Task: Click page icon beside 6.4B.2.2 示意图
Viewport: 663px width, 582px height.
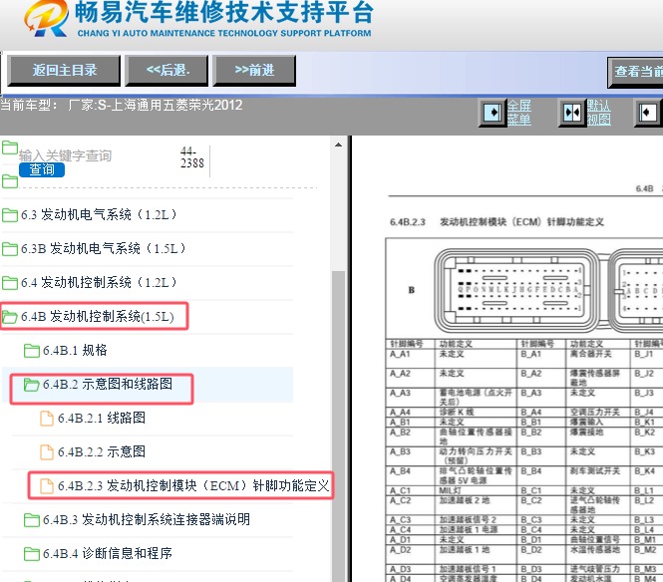Action: click(47, 452)
